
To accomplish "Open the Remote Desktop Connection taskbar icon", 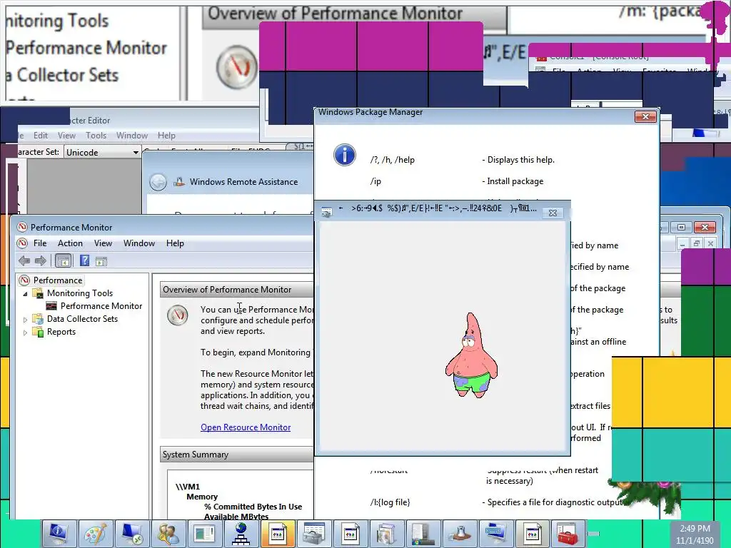I will 132,534.
